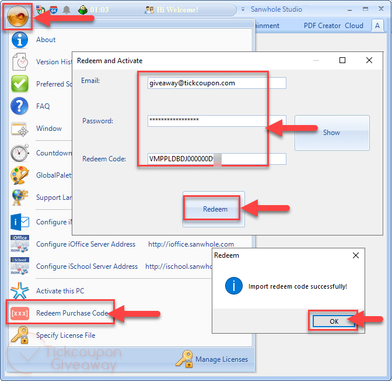Switch to the A tab at right edge

(377, 25)
